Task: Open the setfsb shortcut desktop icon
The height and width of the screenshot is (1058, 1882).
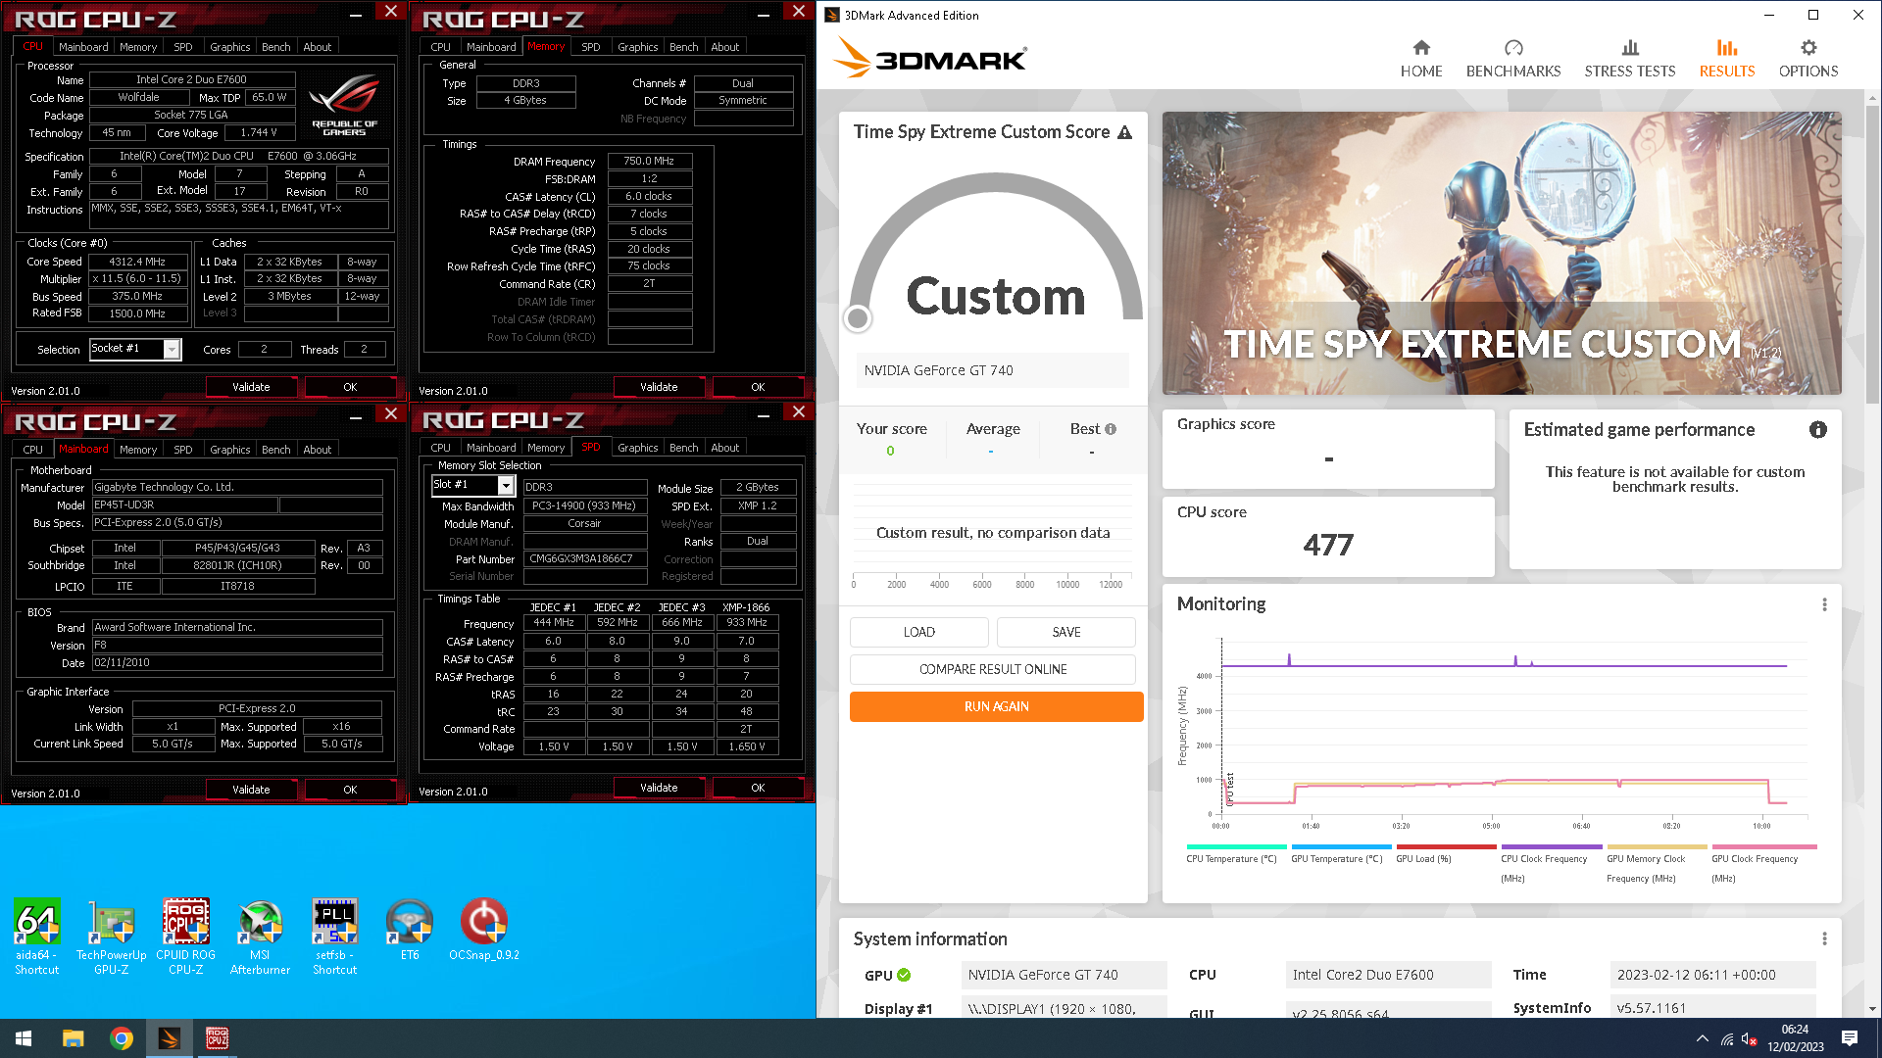Action: (x=334, y=936)
